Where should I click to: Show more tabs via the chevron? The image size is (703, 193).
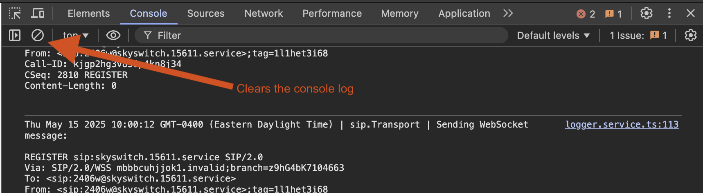click(508, 13)
